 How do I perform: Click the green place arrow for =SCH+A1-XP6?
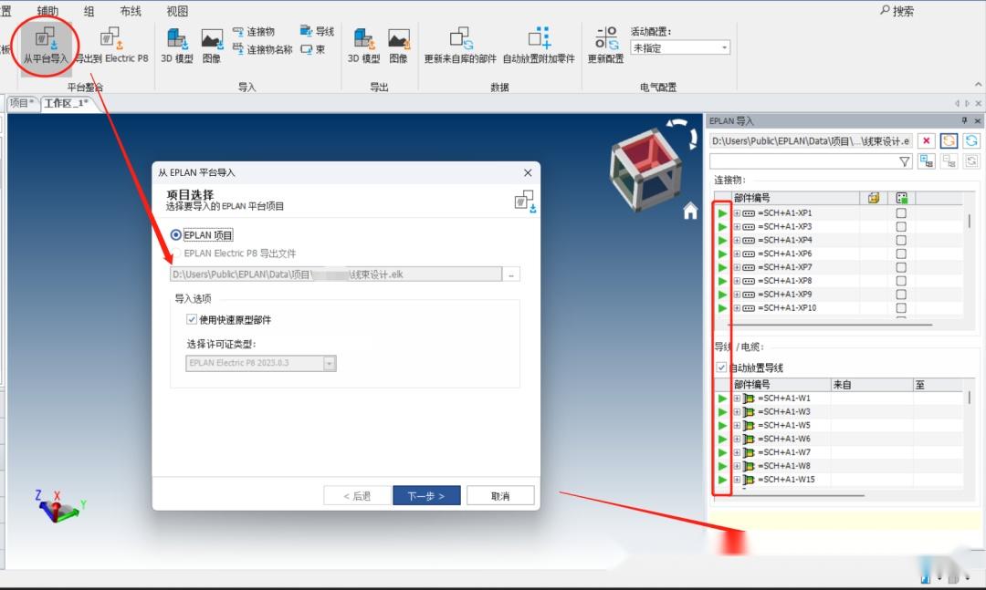point(722,254)
